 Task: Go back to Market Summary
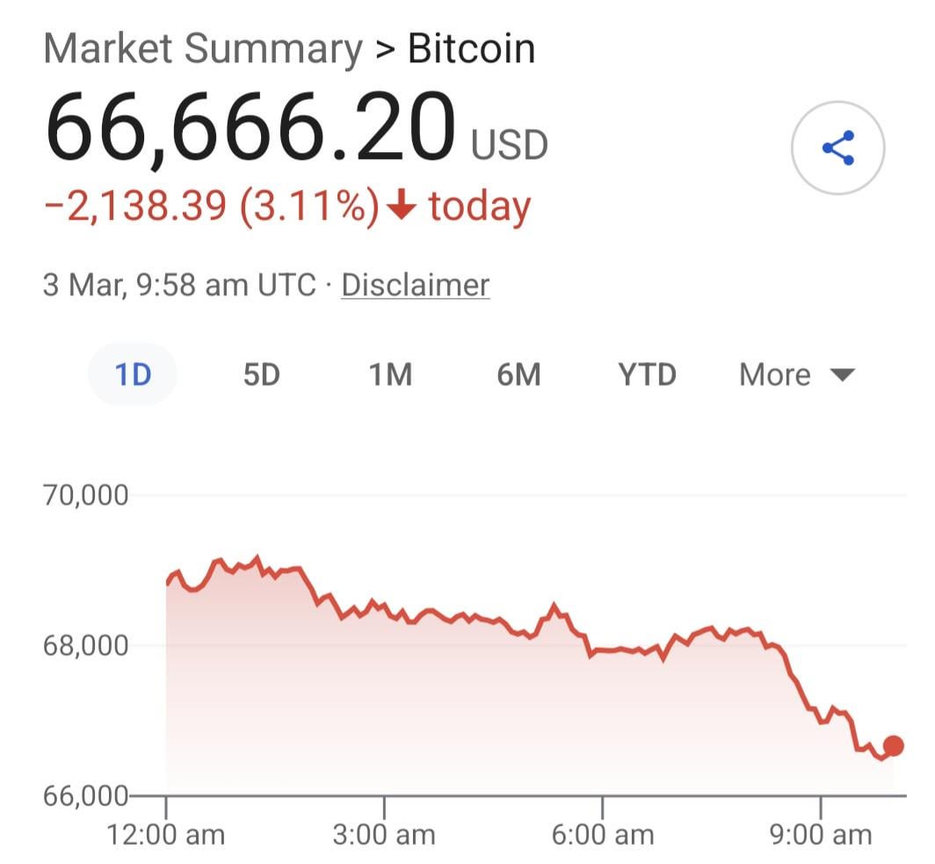[x=202, y=49]
